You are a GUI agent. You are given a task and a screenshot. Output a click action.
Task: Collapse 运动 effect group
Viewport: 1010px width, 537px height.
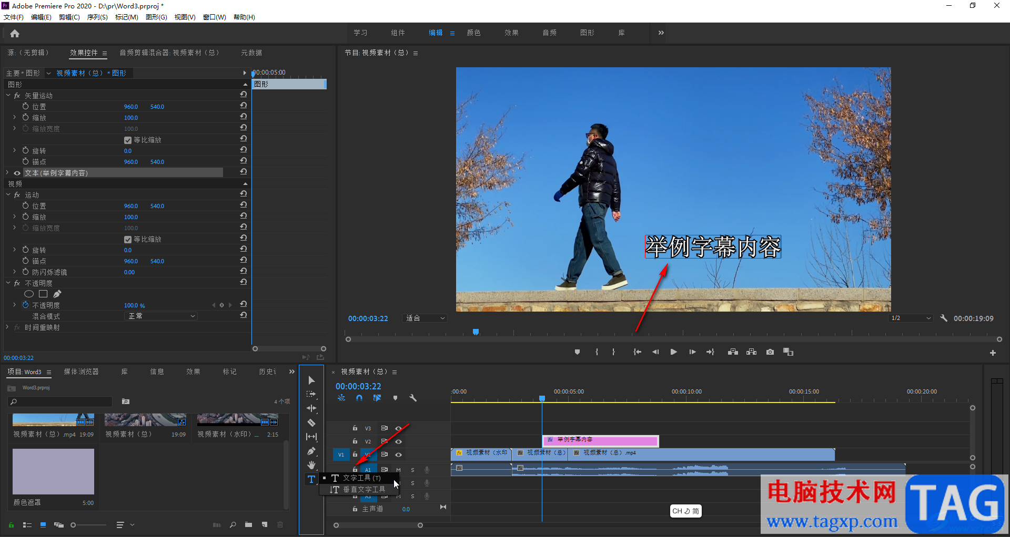pos(8,195)
